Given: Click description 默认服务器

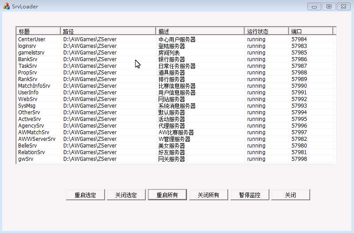Looking at the screenshot, I should (171, 113).
